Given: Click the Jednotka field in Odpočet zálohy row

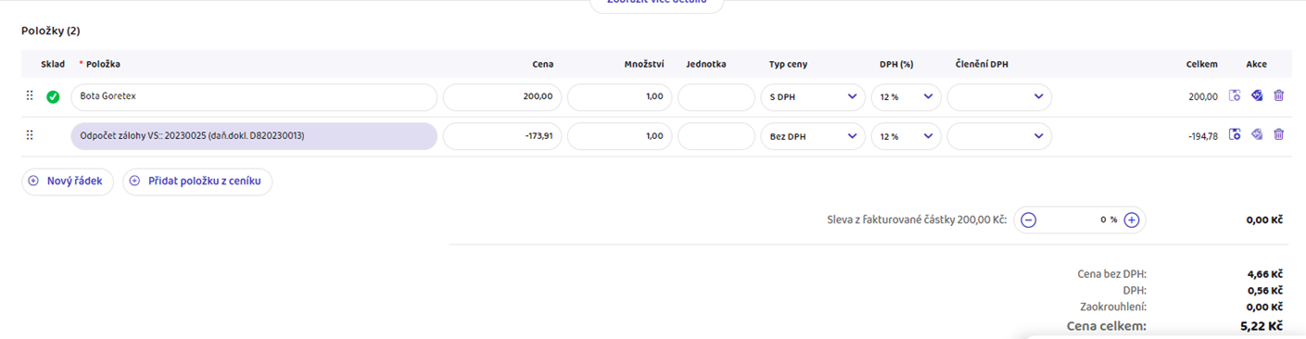Looking at the screenshot, I should pyautogui.click(x=716, y=136).
